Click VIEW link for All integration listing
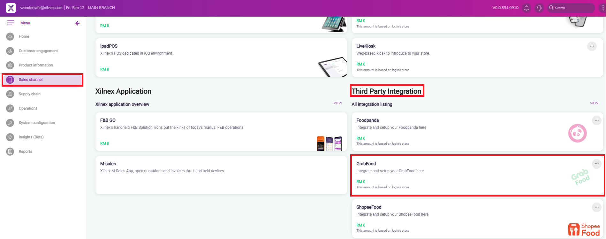This screenshot has height=239, width=606. click(x=594, y=103)
